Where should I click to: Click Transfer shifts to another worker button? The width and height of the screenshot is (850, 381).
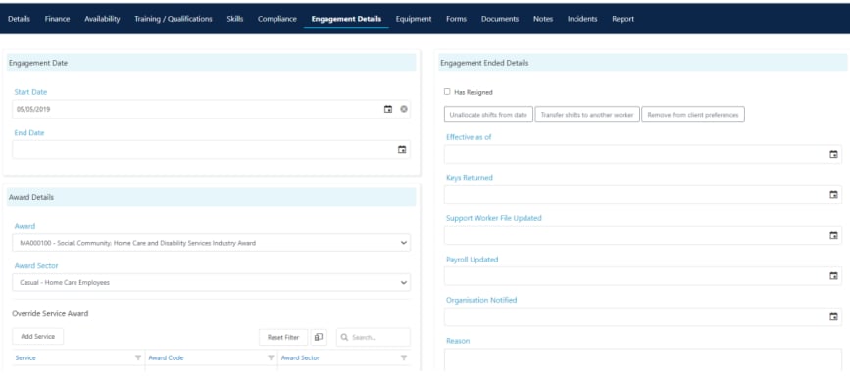[x=587, y=115]
